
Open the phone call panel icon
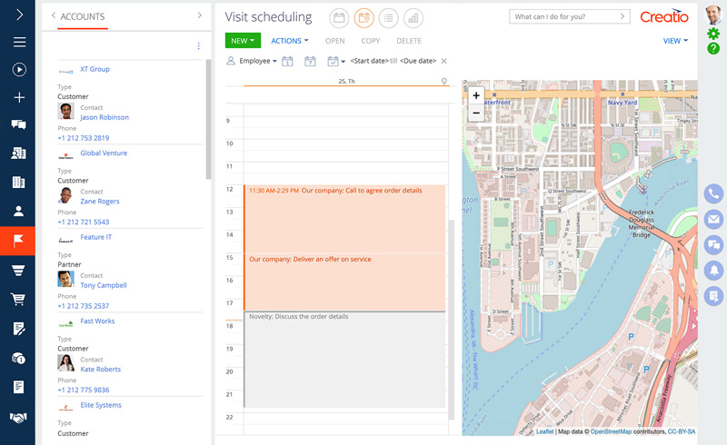point(714,193)
